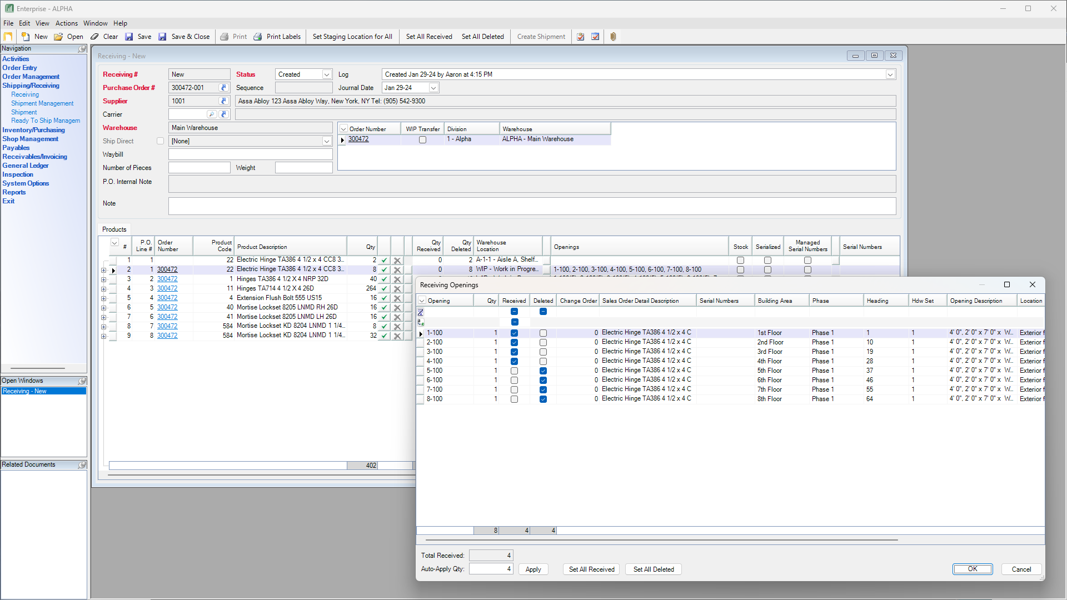Click the Set All Received dialog button
The height and width of the screenshot is (600, 1067).
click(x=591, y=569)
